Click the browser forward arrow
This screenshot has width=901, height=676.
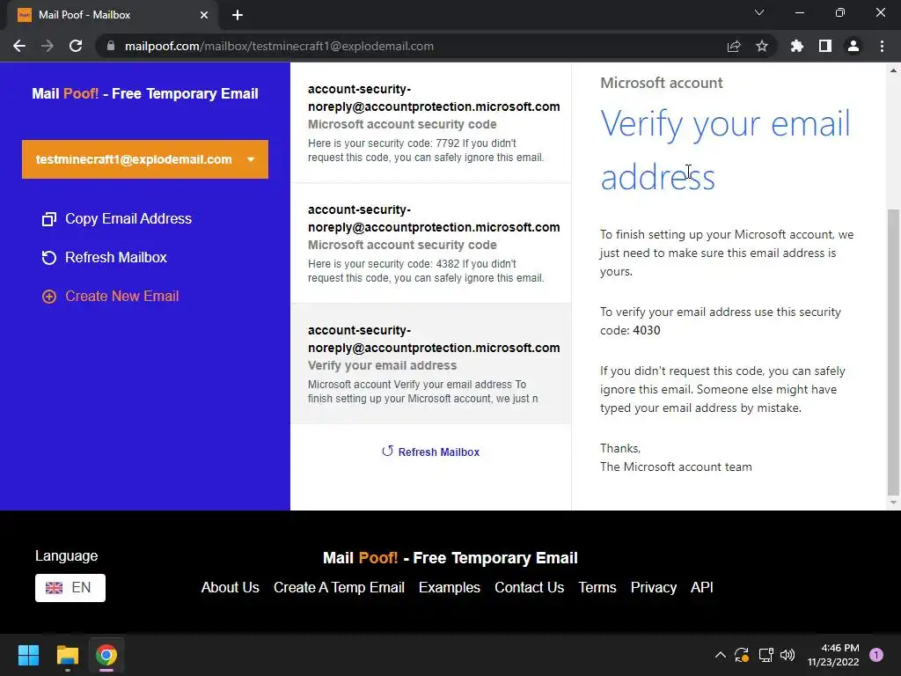[48, 46]
